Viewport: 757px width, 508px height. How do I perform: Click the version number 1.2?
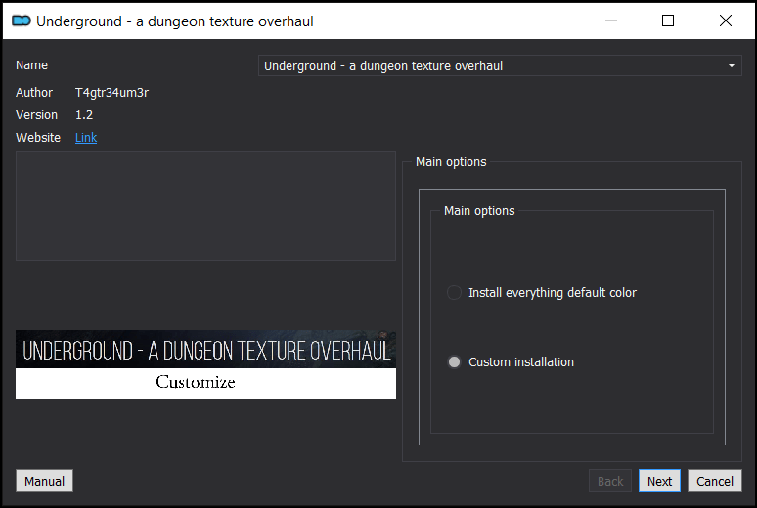(x=84, y=115)
